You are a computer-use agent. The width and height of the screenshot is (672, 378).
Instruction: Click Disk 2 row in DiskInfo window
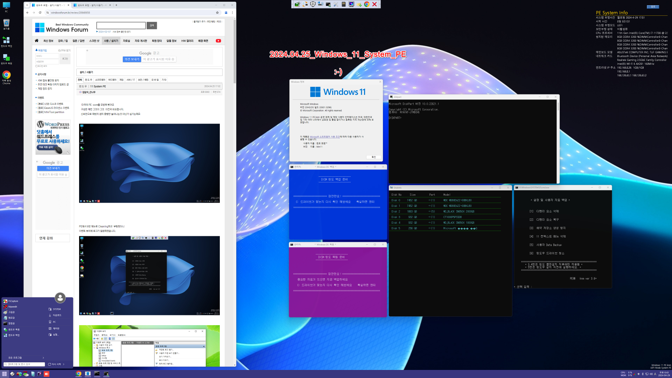click(445, 211)
